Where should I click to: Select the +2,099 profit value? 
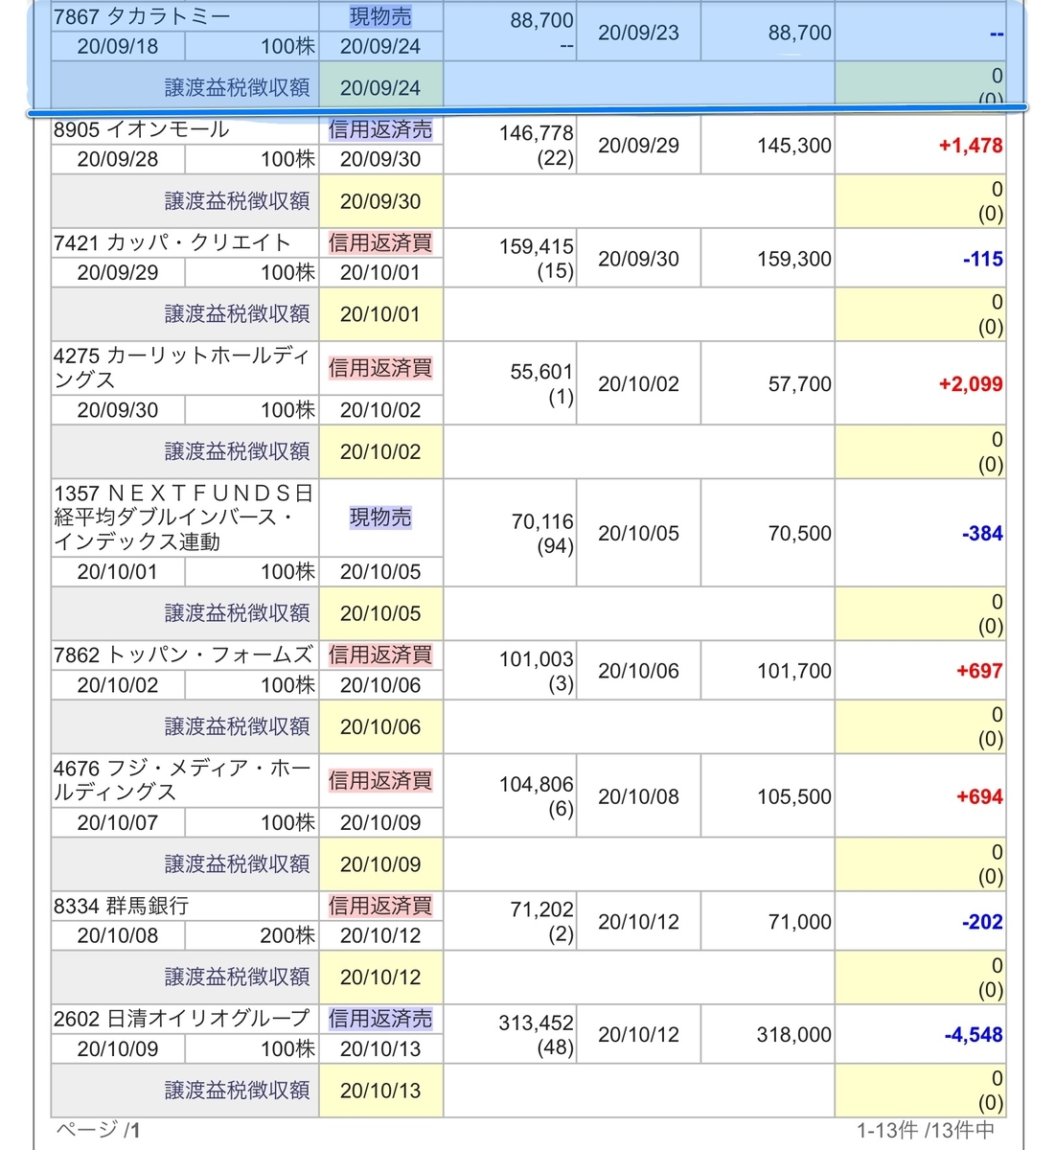[x=971, y=384]
